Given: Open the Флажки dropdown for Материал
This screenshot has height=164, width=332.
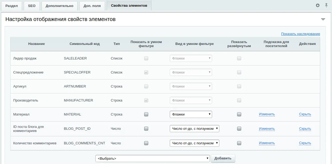Looking at the screenshot, I should coord(191,114).
